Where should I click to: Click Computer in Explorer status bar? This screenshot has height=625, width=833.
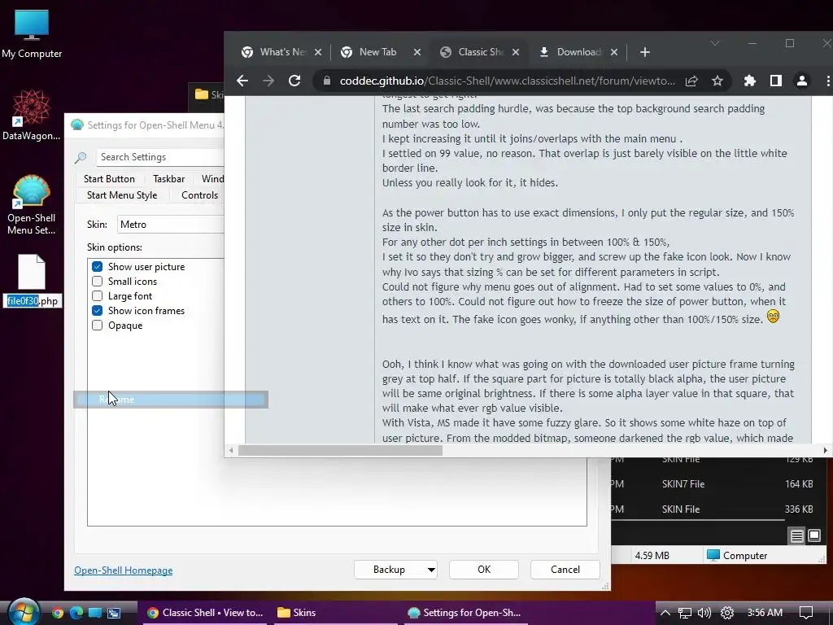click(x=737, y=555)
